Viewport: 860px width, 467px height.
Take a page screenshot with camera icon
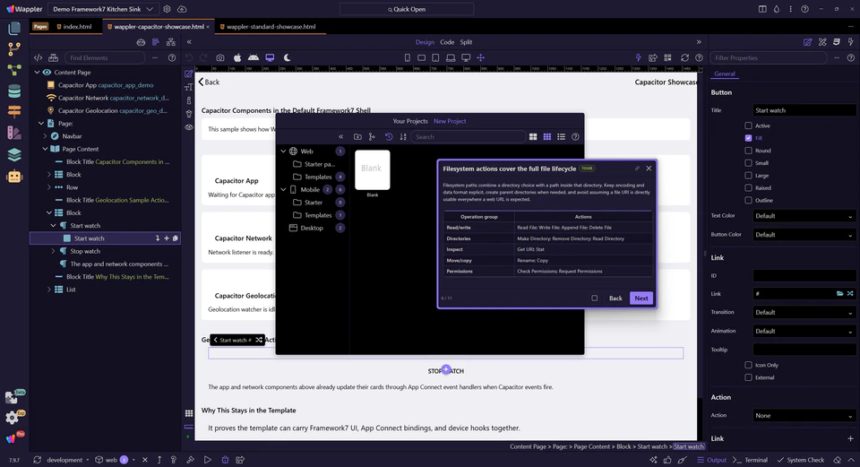[220, 57]
